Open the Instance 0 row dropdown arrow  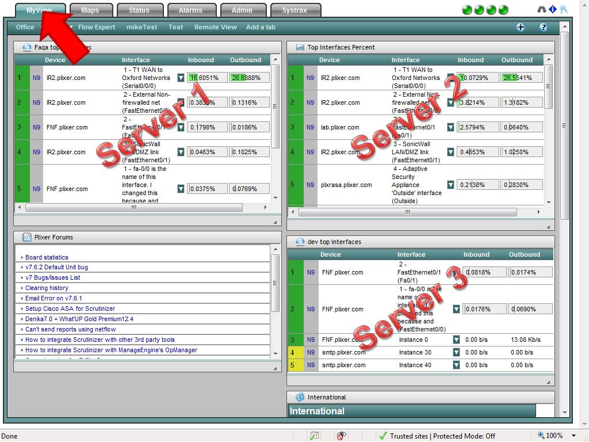pyautogui.click(x=456, y=340)
